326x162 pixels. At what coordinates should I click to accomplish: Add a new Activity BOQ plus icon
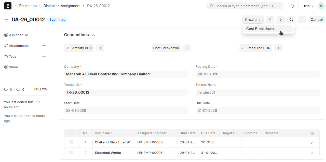click(100, 48)
